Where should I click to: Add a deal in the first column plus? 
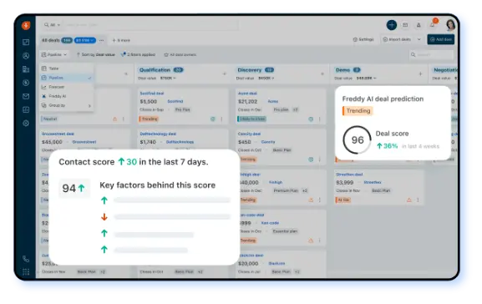pos(126,73)
